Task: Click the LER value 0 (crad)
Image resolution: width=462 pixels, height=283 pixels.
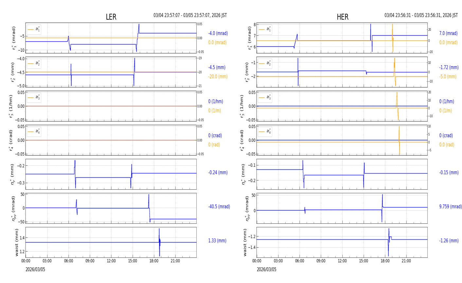Action: click(215, 136)
